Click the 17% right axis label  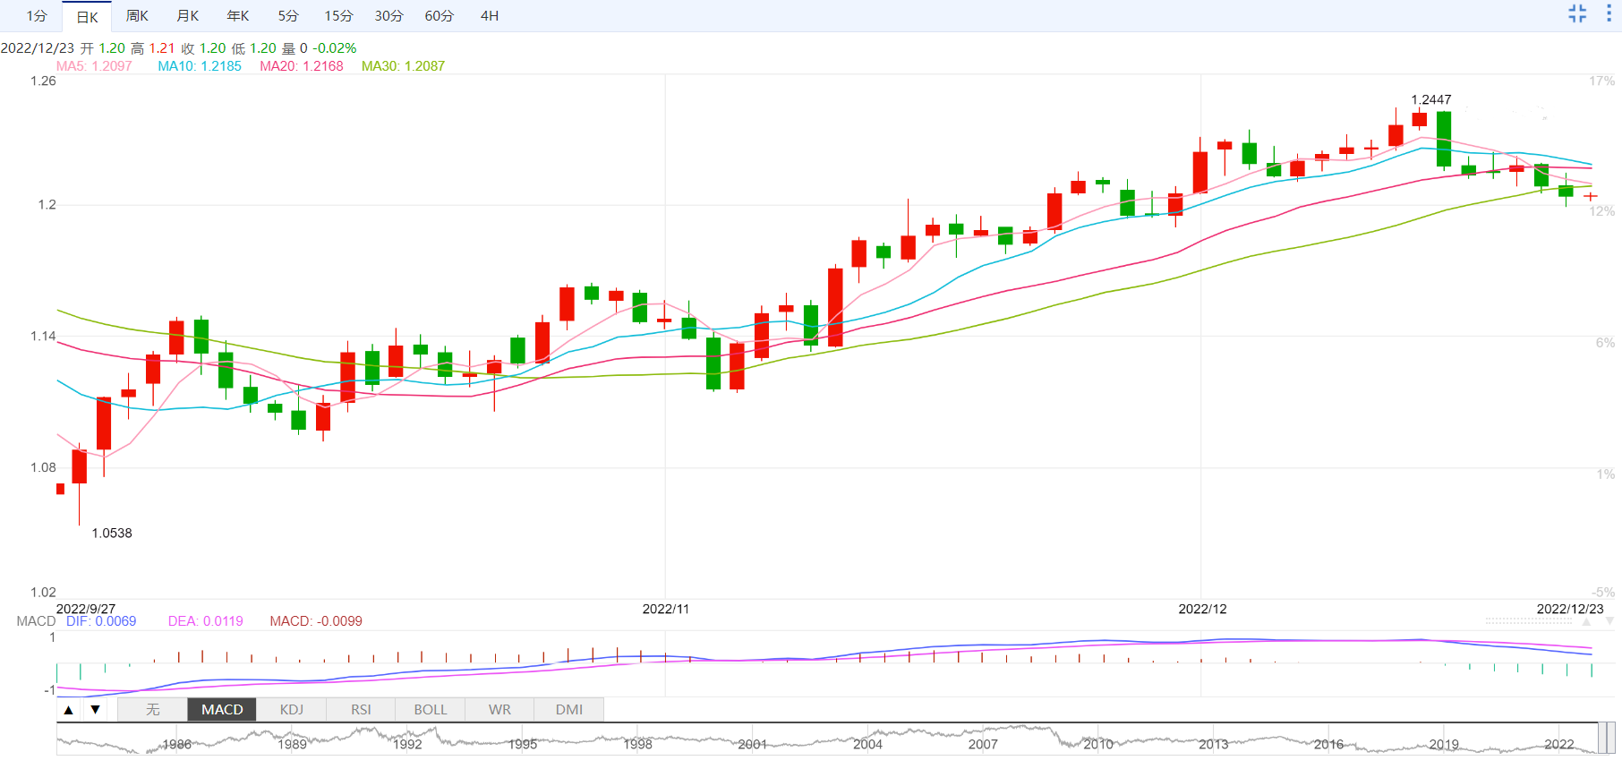(x=1602, y=81)
